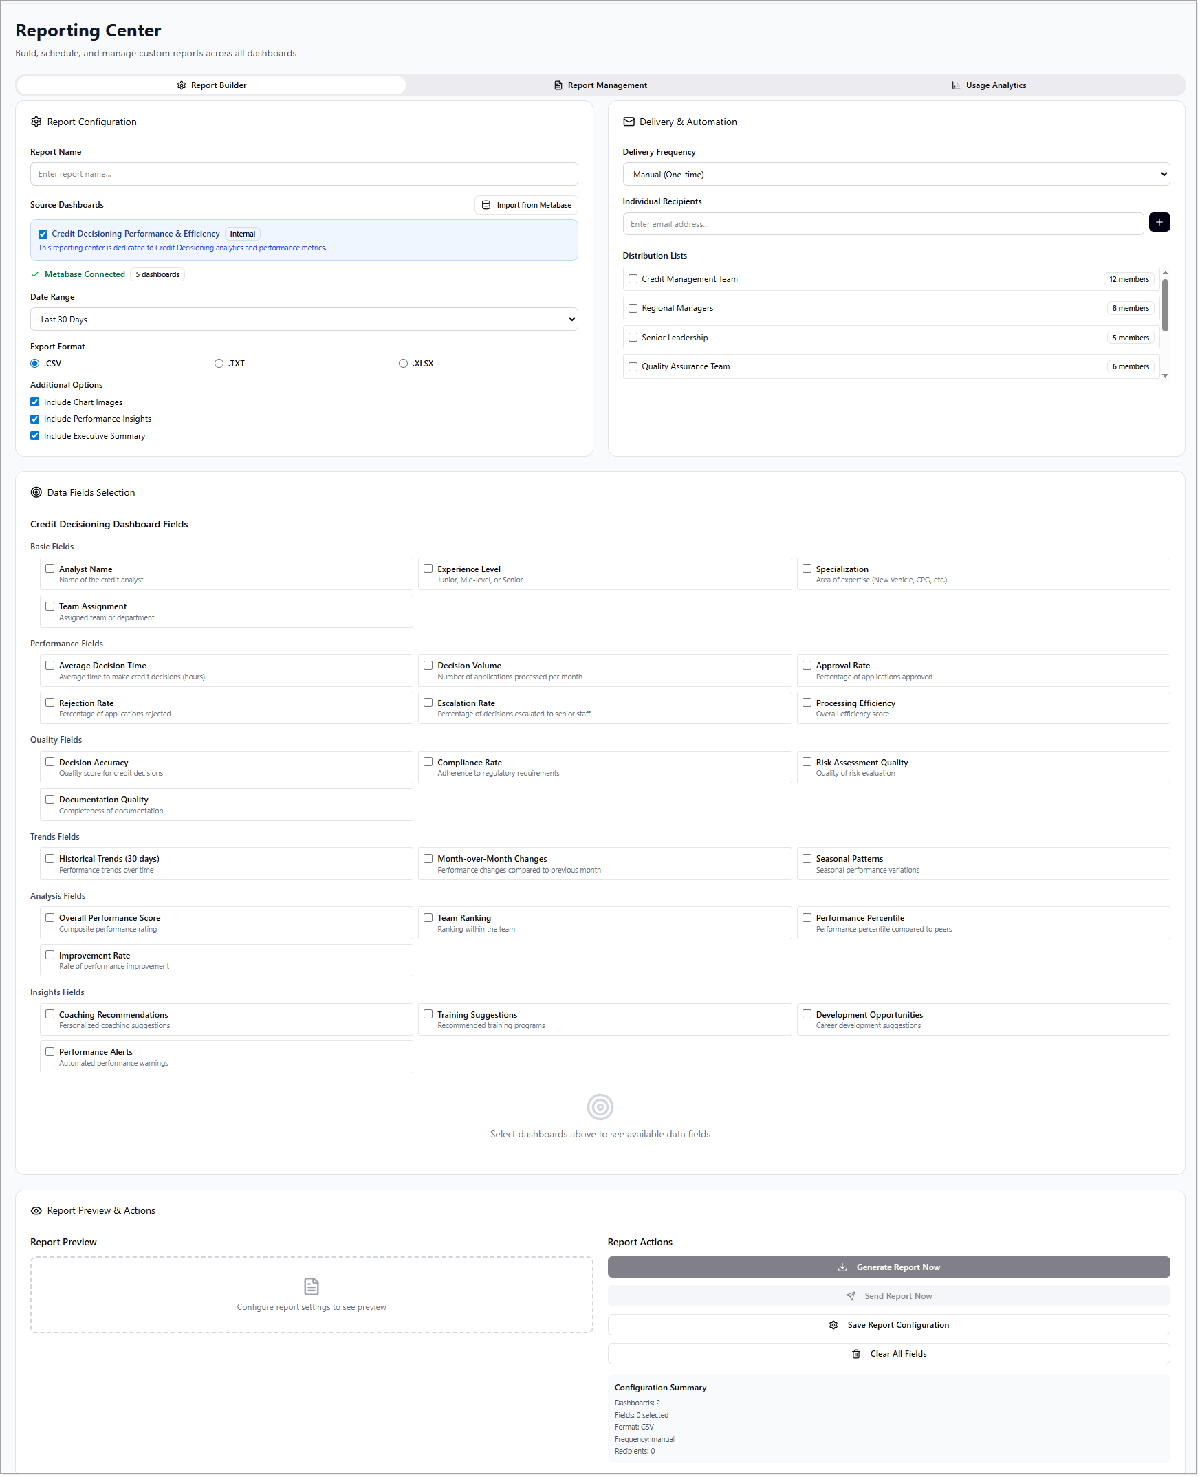Viewport: 1200px width, 1477px height.
Task: Expand the Delivery Frequency dropdown
Action: click(896, 174)
